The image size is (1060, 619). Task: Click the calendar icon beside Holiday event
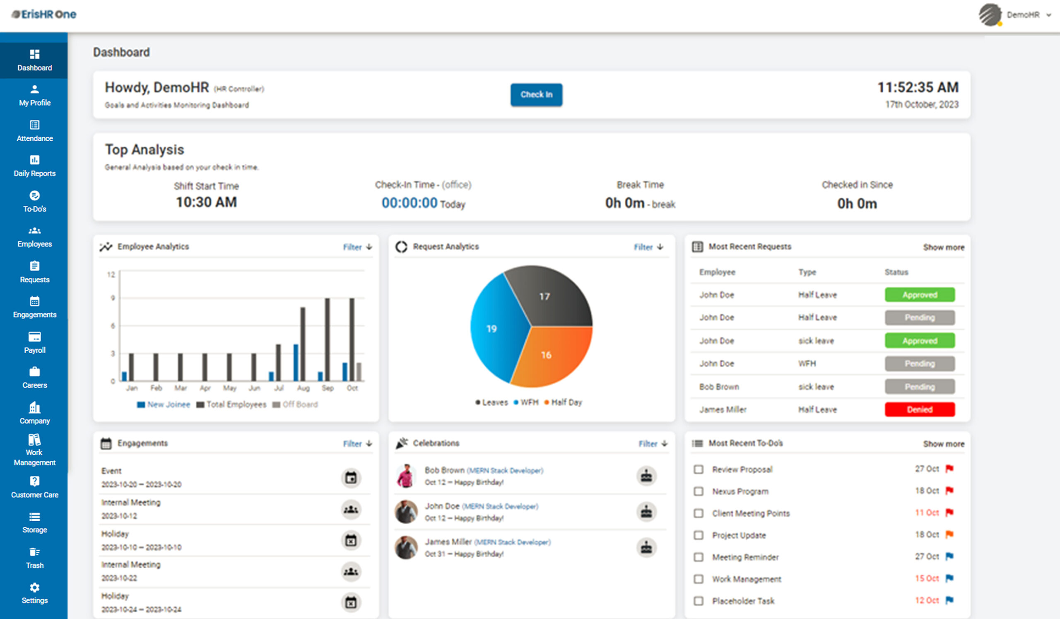click(352, 540)
